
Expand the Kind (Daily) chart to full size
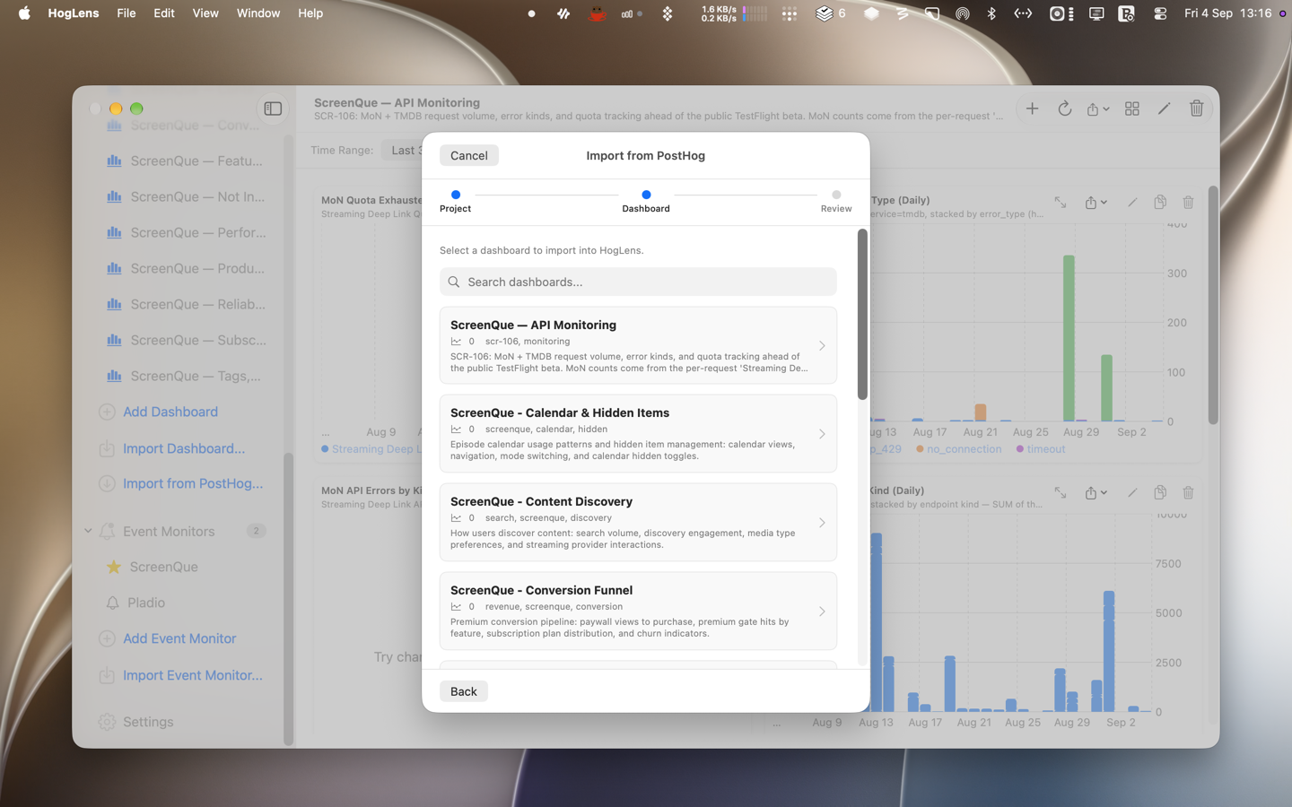pos(1061,493)
